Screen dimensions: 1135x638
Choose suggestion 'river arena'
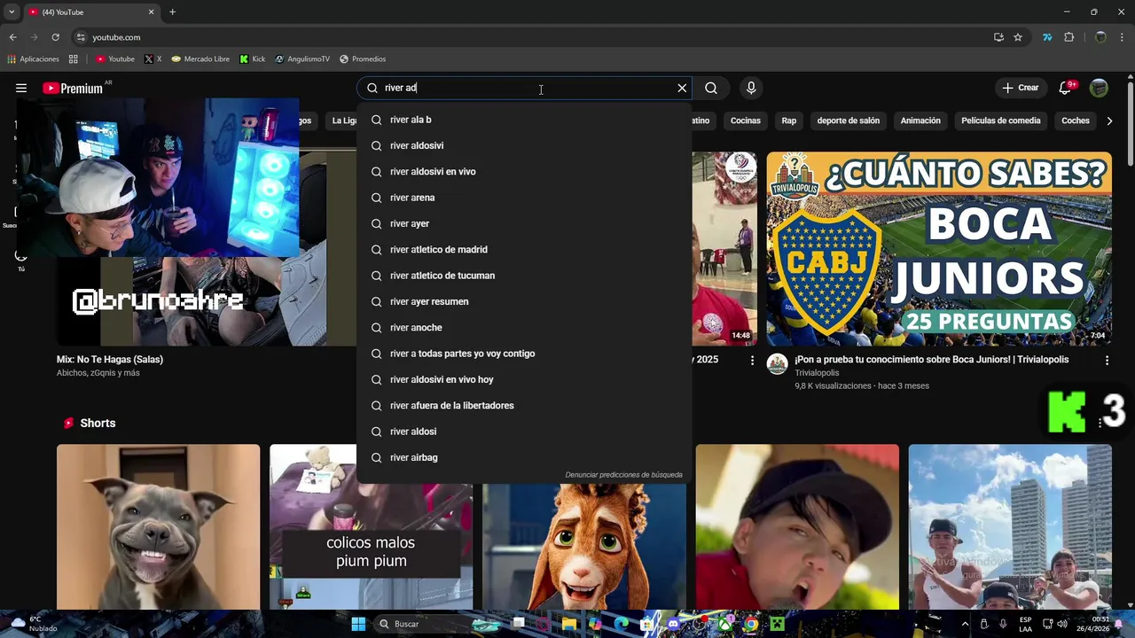pos(524,198)
